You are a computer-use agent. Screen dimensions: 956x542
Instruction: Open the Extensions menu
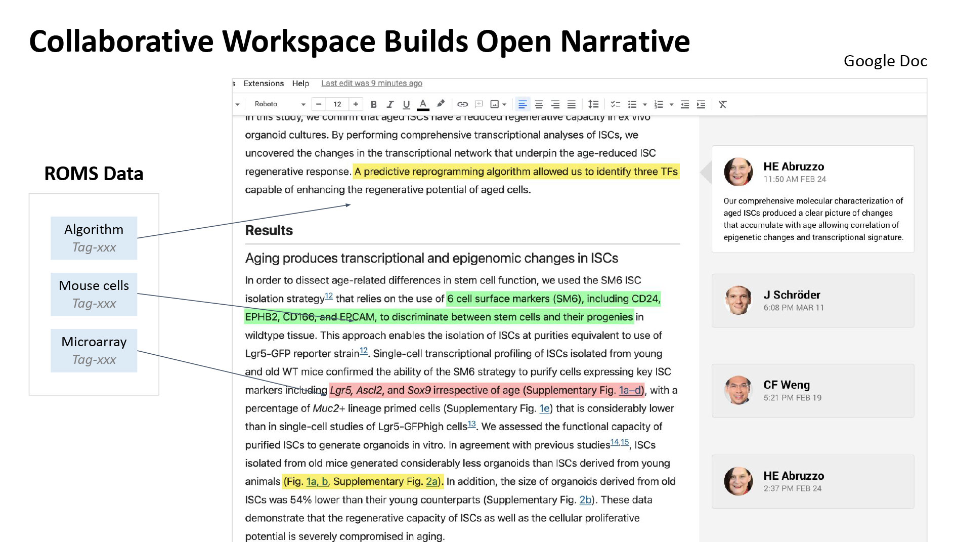264,84
